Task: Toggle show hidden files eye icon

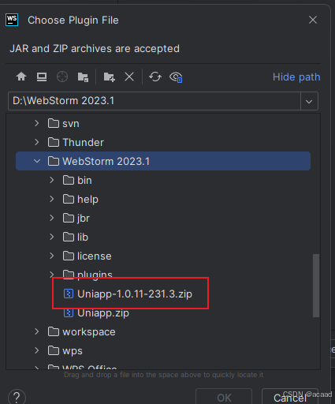Action: [176, 77]
